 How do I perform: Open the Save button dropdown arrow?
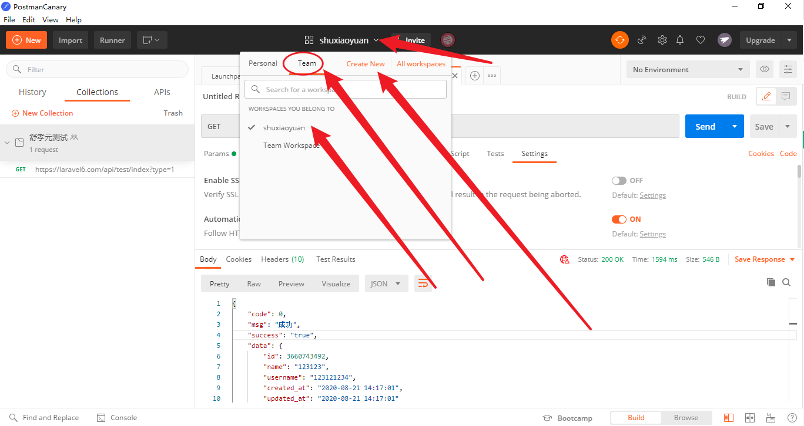point(788,126)
